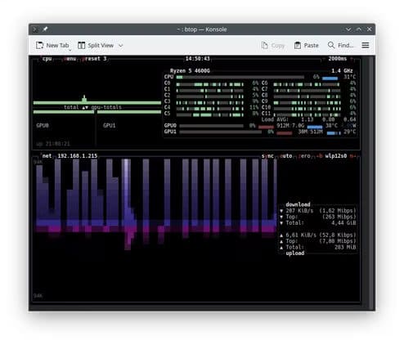404x345 pixels.
Task: Click the GPU0 usage meter bar
Action: click(211, 126)
